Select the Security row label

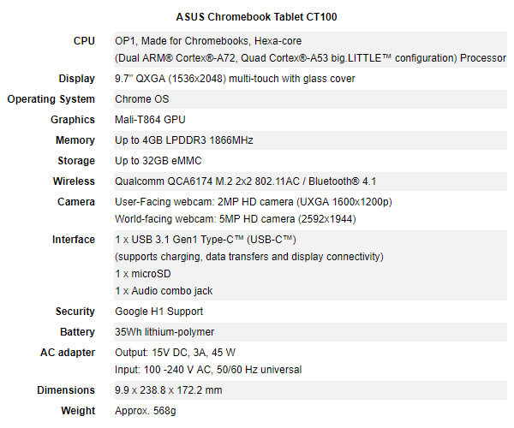pos(74,312)
